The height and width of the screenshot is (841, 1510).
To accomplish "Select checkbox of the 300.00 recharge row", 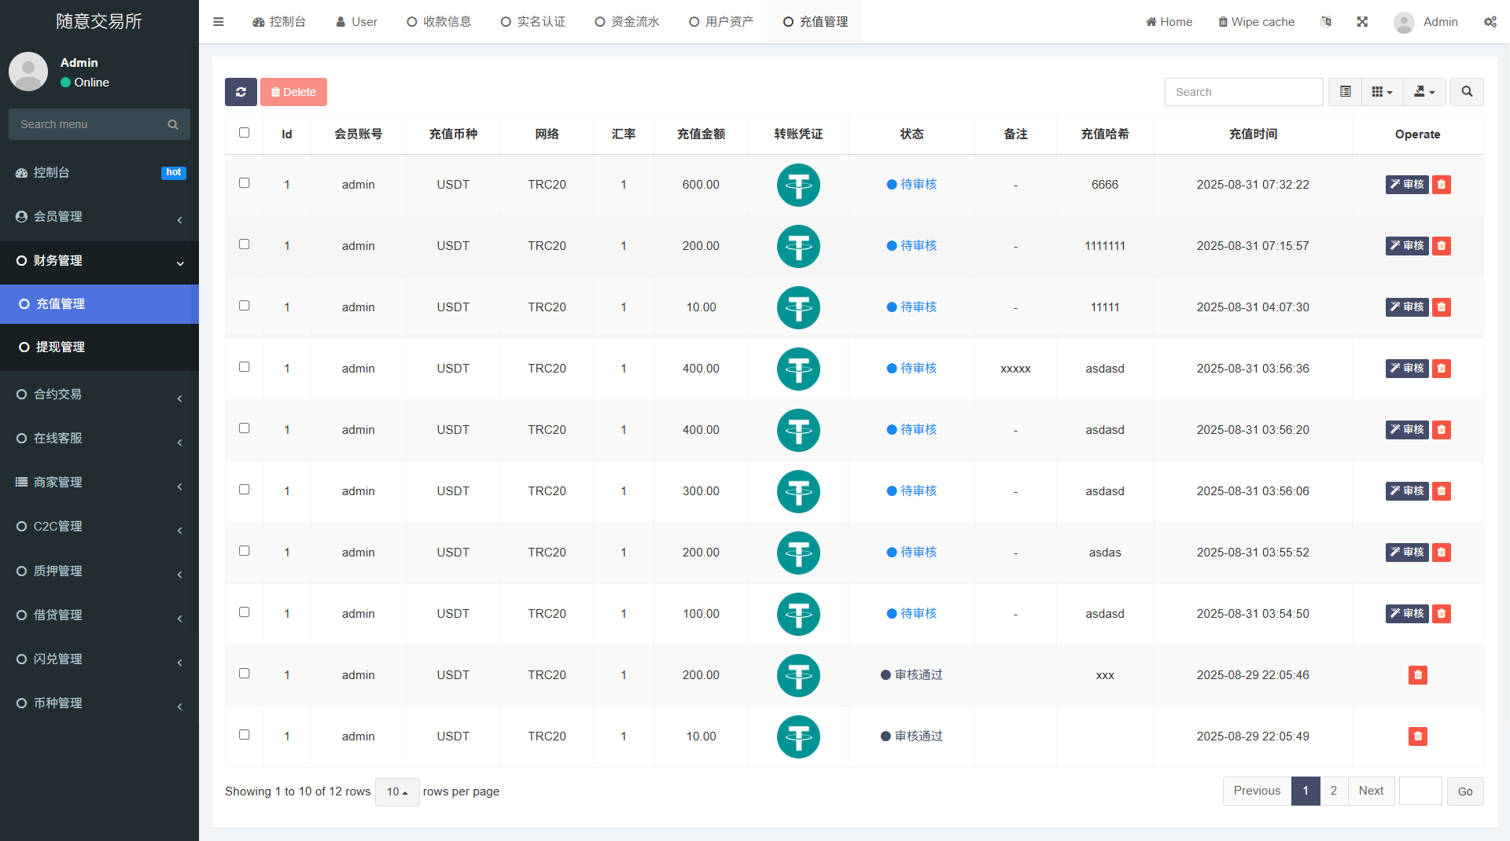I will 244,490.
